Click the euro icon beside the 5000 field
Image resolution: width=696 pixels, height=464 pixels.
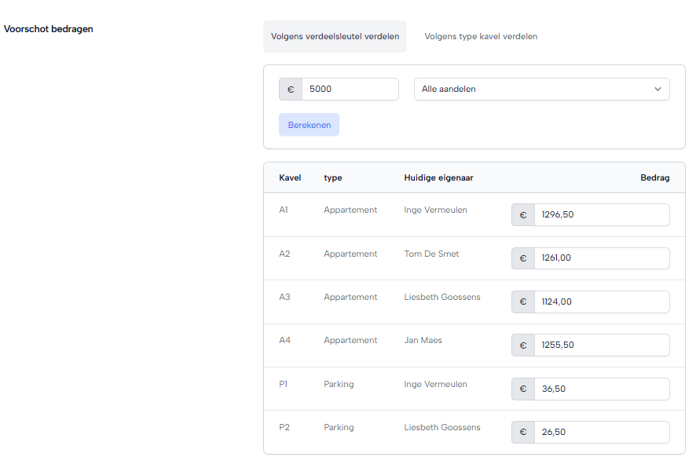pos(291,90)
